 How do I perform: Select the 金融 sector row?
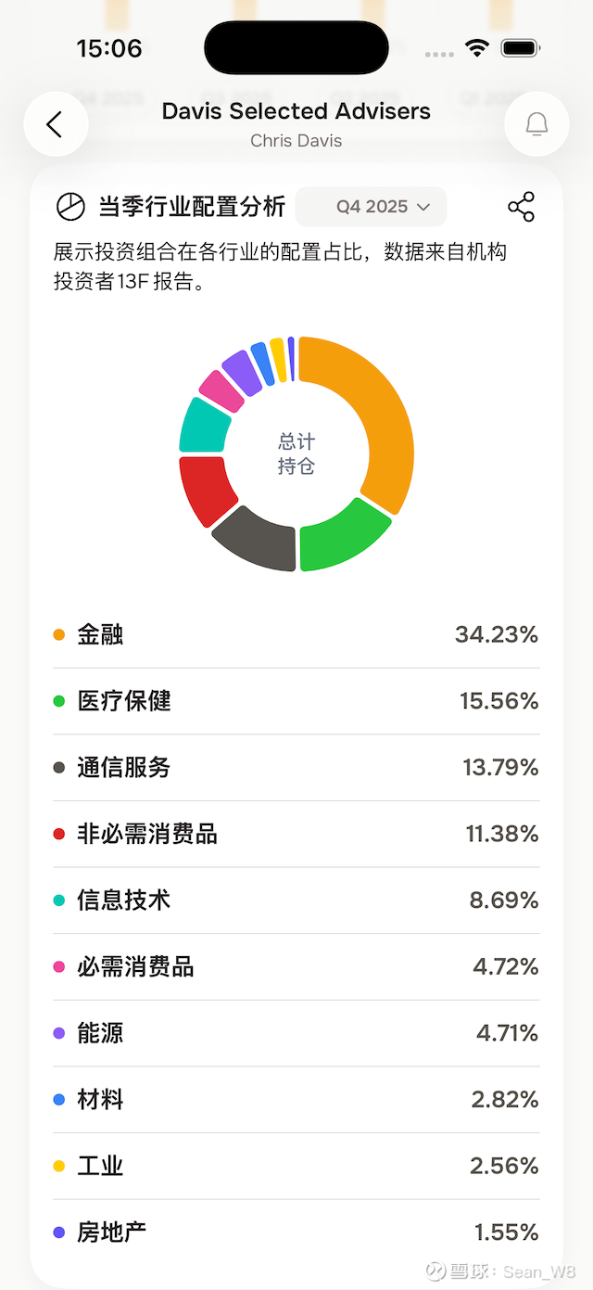(x=296, y=635)
